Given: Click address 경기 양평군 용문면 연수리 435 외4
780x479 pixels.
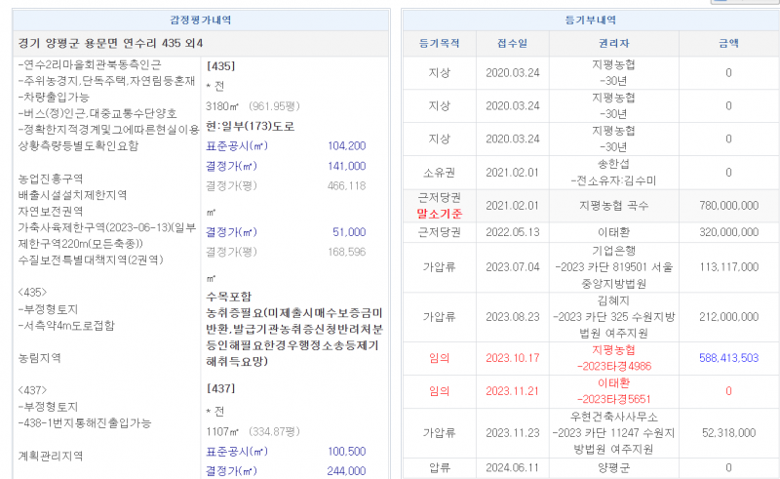Looking at the screenshot, I should tap(111, 44).
